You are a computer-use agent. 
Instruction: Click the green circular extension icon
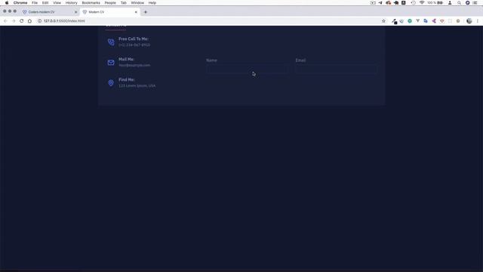pos(410,21)
